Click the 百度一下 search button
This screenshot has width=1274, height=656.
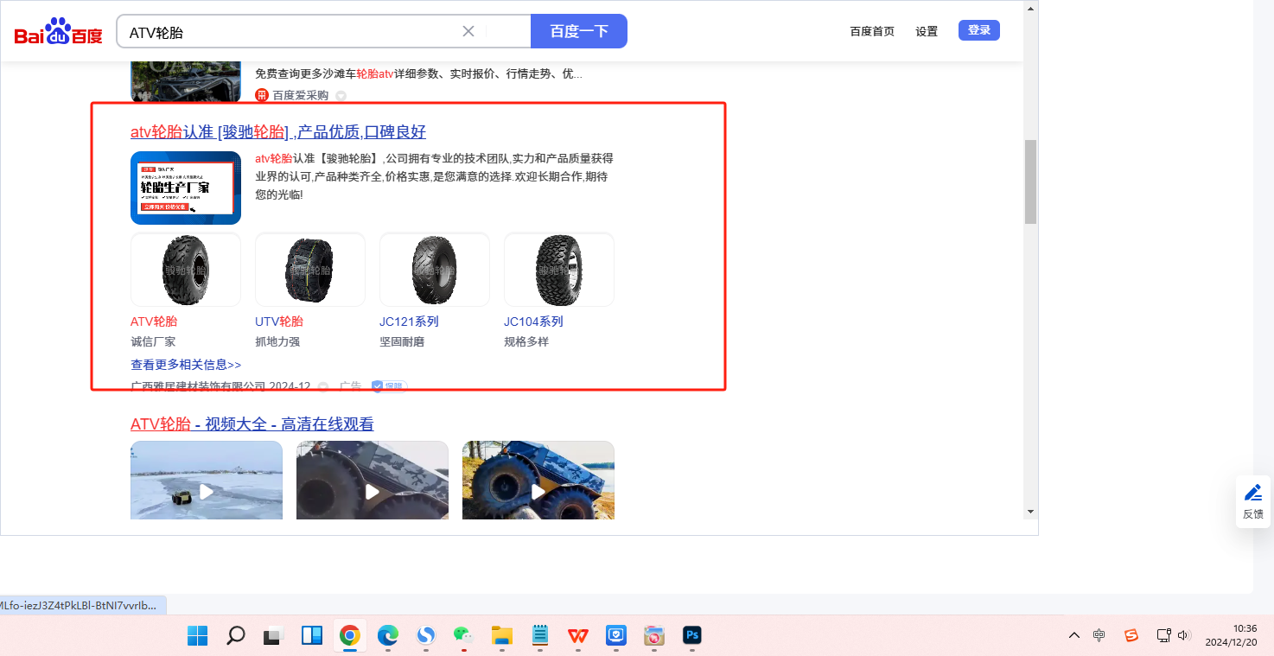pyautogui.click(x=579, y=32)
